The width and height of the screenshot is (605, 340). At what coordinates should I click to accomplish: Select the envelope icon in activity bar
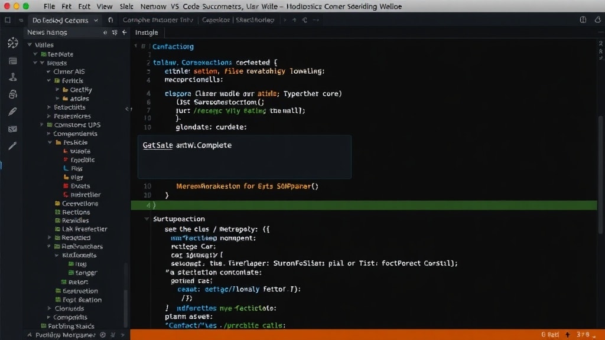pos(12,129)
